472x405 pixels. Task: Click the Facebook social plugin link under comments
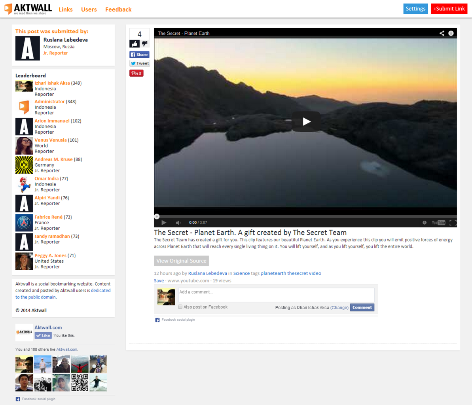click(x=178, y=320)
